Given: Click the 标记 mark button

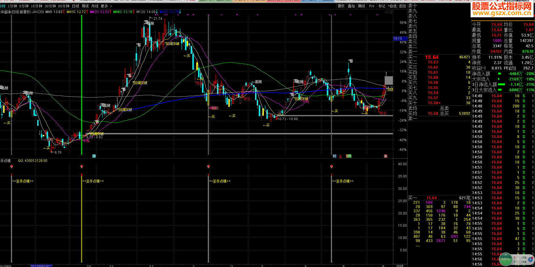Looking at the screenshot, I should 382,6.
